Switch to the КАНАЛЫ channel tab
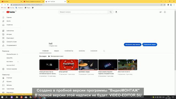The image size is (176, 99). pos(82,51)
